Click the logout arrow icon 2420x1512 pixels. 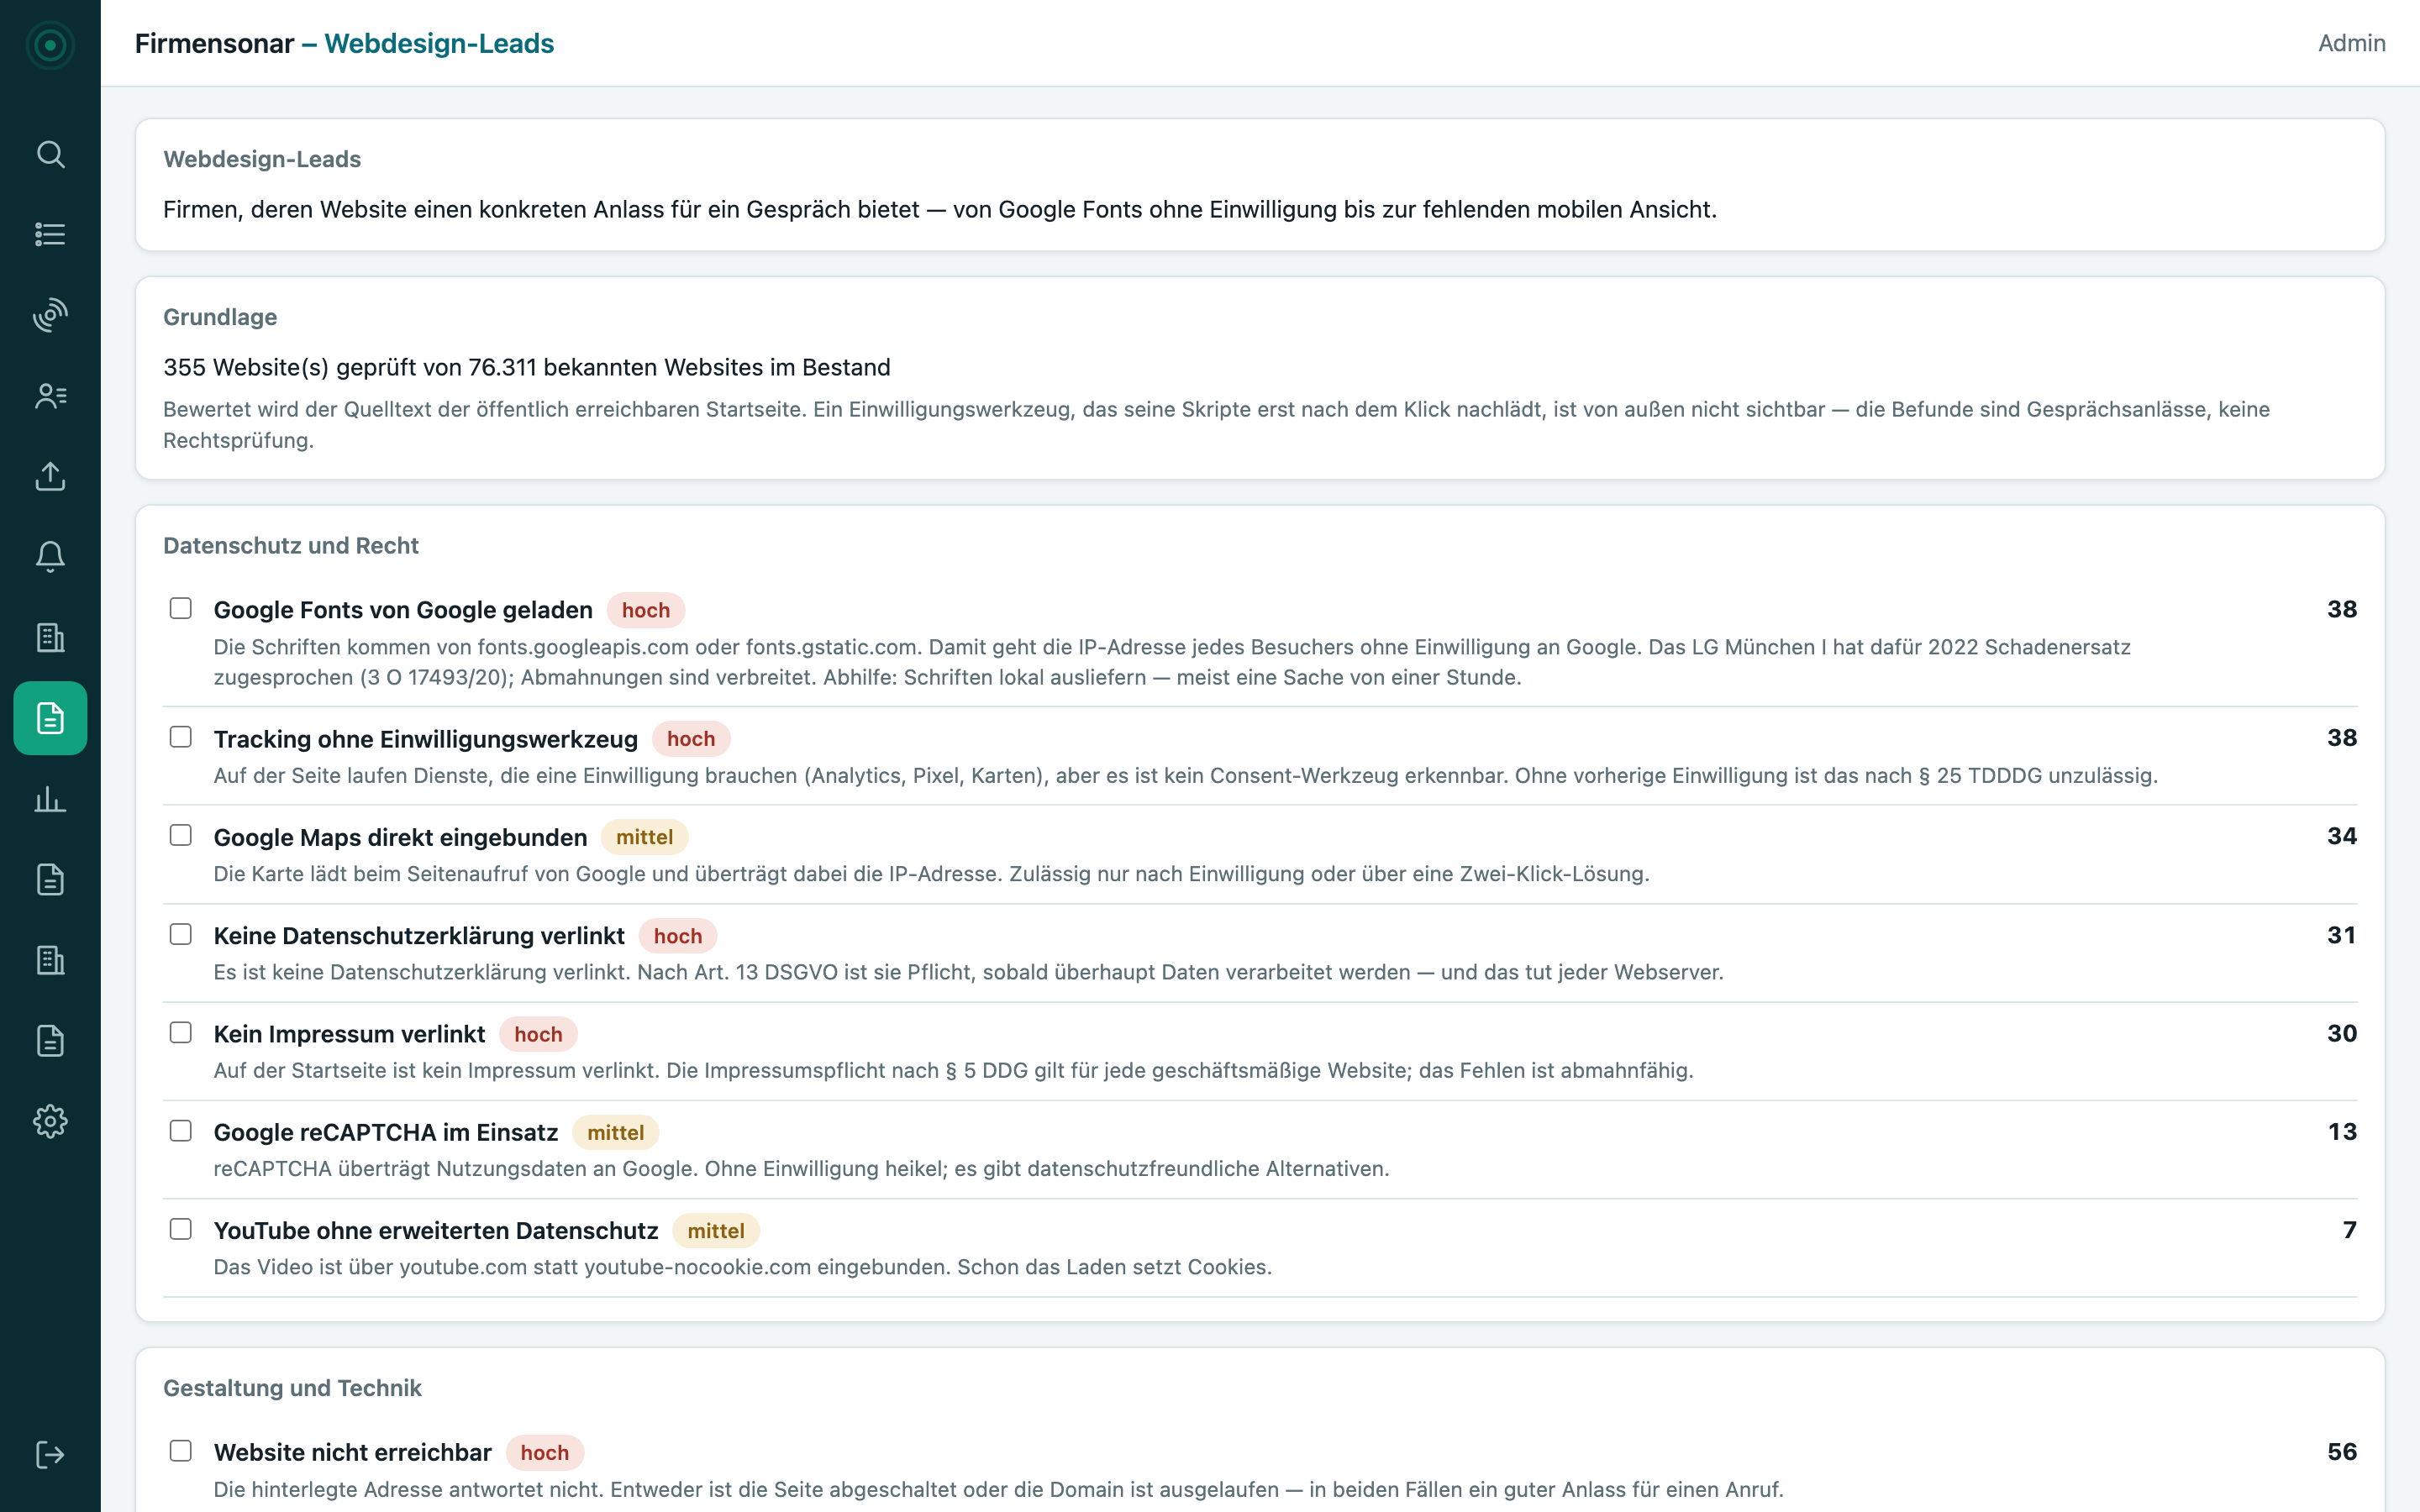point(50,1454)
